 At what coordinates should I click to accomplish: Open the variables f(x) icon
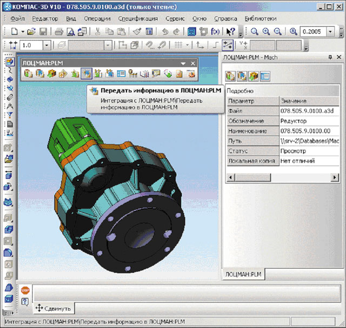(215, 31)
